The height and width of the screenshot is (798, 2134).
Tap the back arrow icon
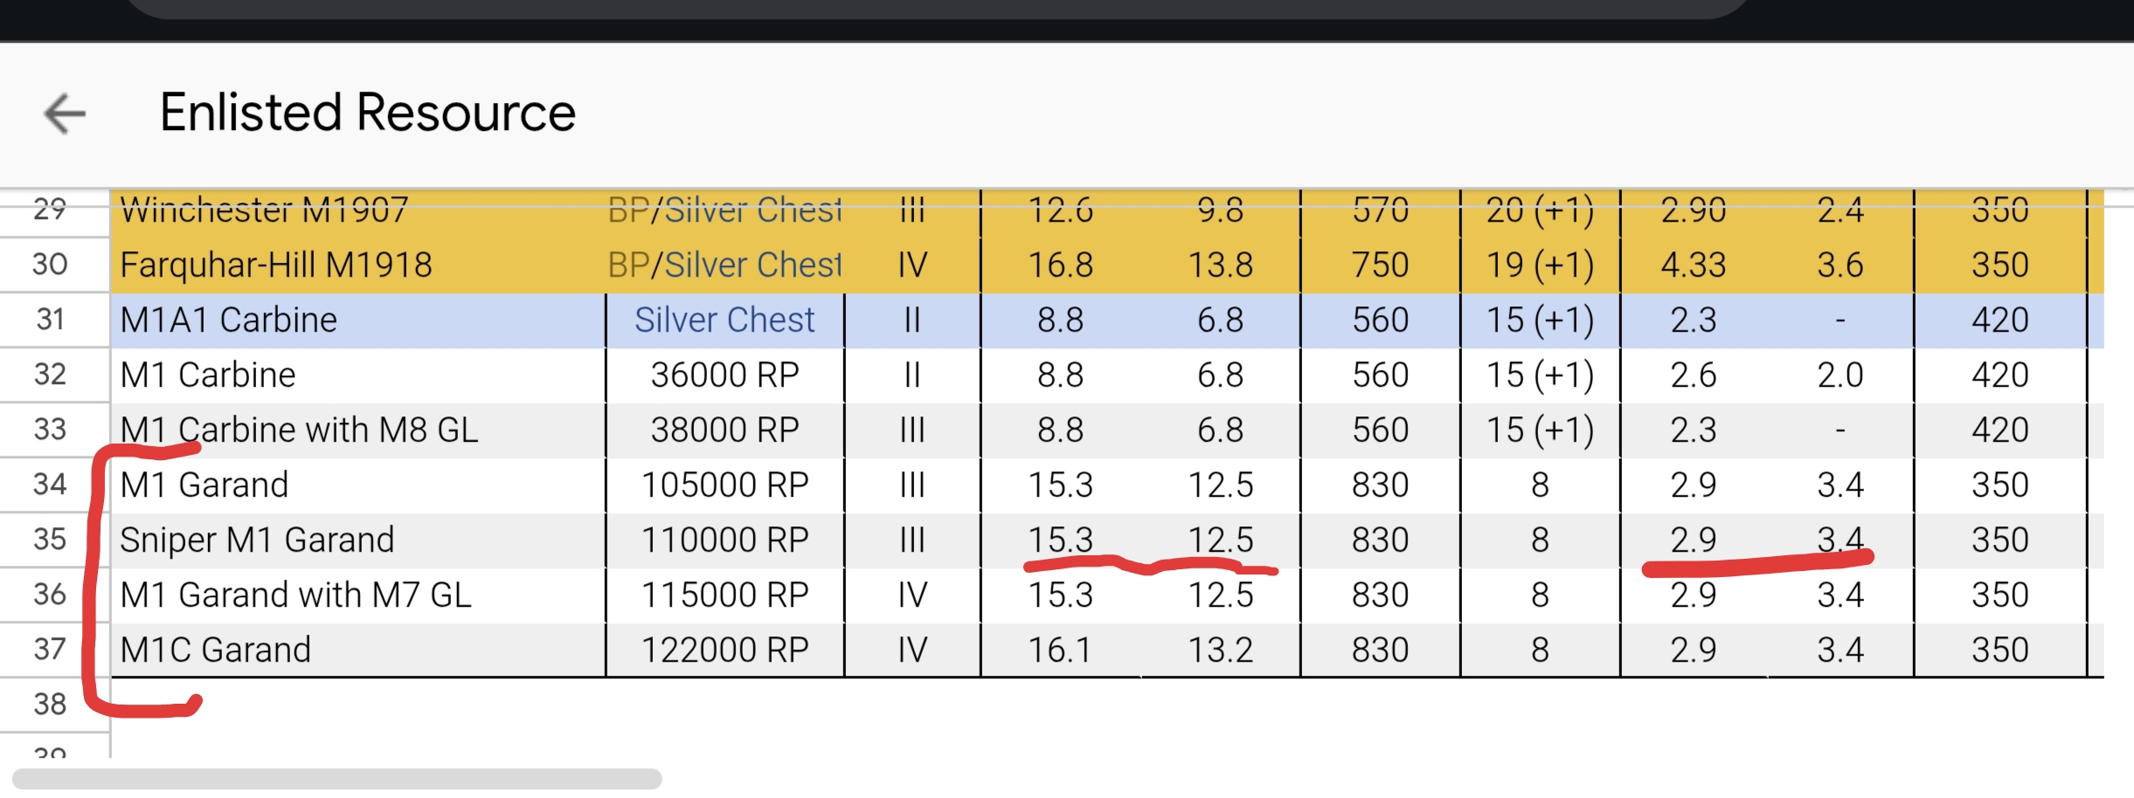click(x=66, y=114)
